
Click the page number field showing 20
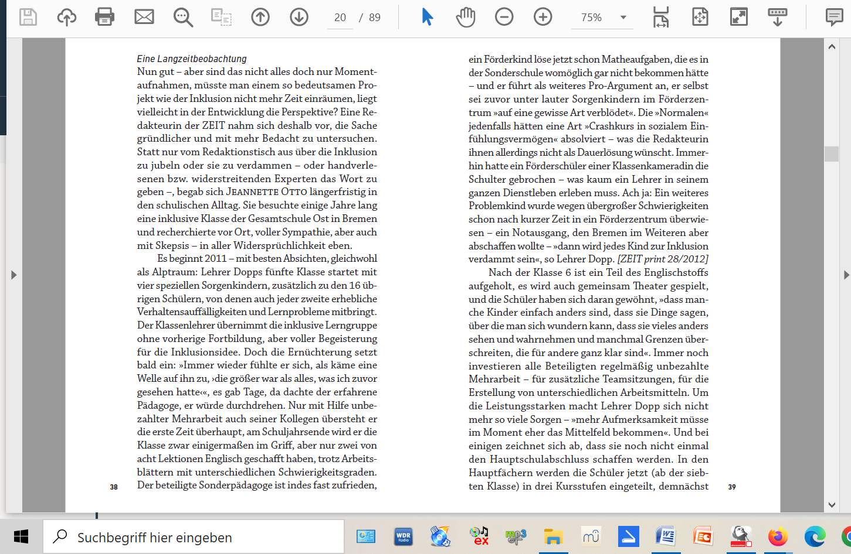pos(340,18)
